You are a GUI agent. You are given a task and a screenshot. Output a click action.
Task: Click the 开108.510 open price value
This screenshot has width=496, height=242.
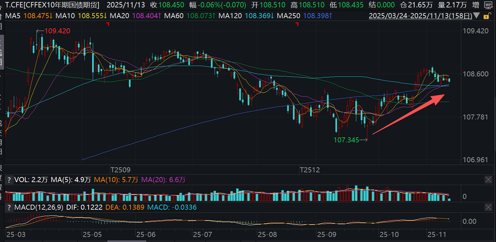pyautogui.click(x=269, y=5)
